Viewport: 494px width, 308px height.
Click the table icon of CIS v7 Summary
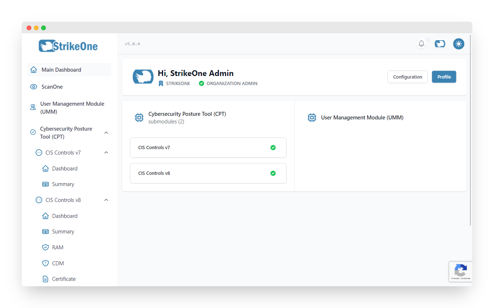45,184
